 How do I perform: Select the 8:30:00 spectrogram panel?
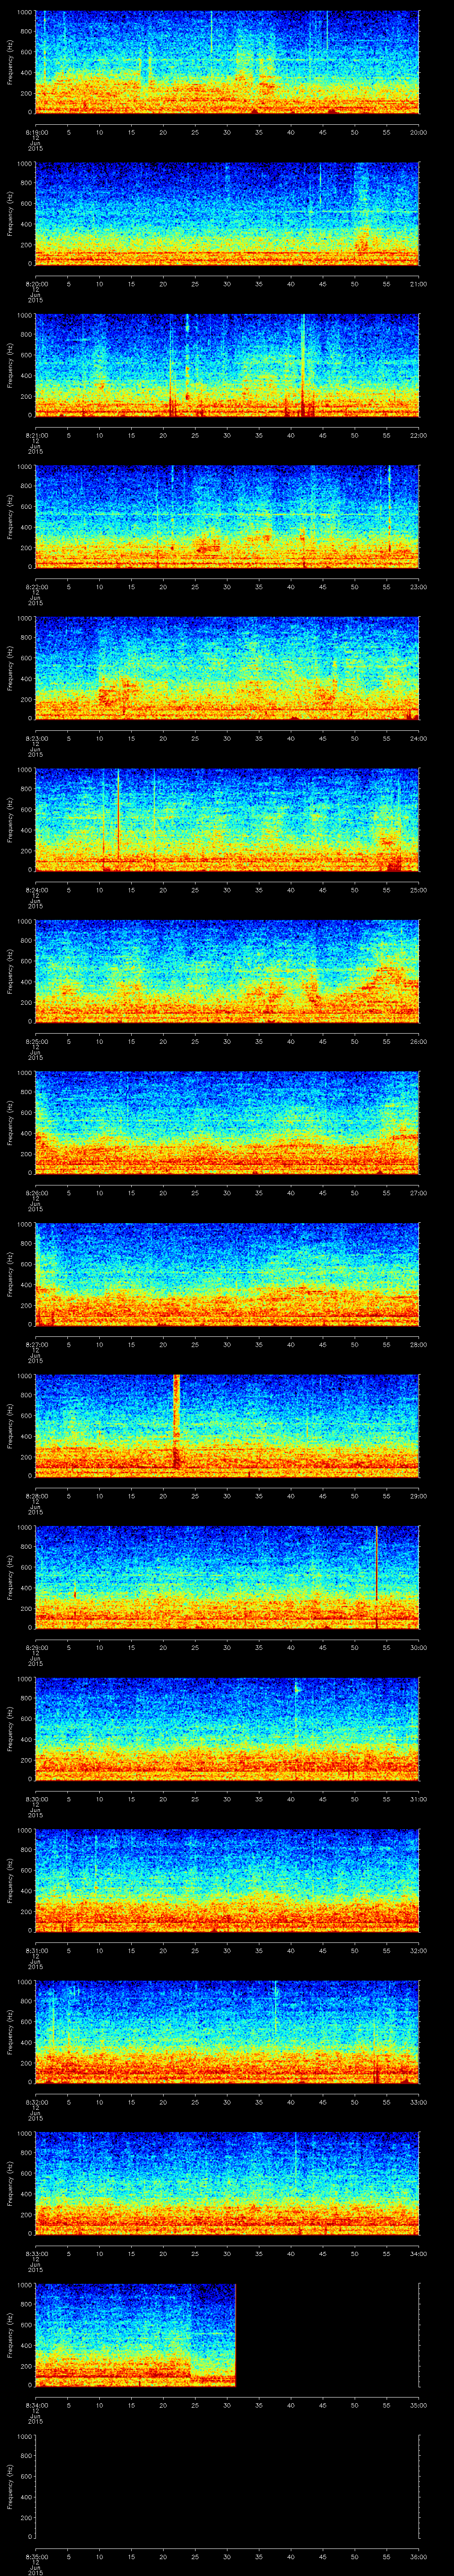coord(227,1728)
